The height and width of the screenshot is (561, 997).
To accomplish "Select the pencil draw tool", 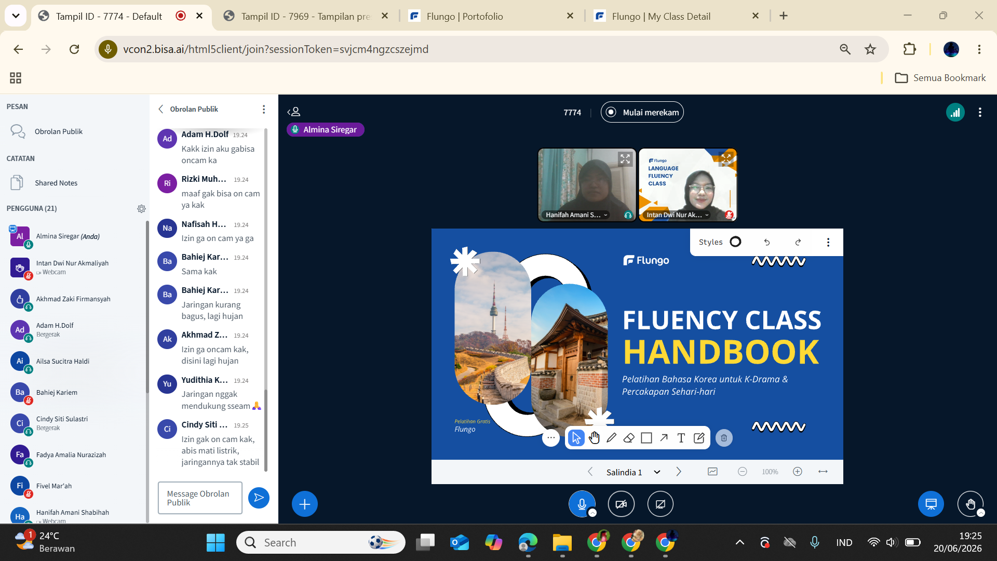I will tap(611, 438).
